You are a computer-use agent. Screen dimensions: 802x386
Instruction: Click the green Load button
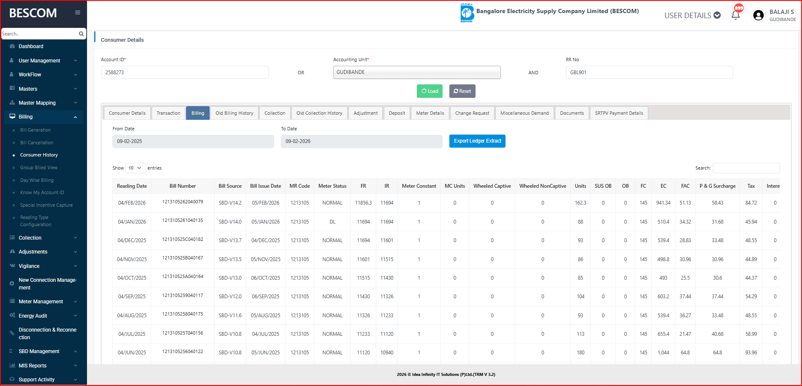click(430, 91)
